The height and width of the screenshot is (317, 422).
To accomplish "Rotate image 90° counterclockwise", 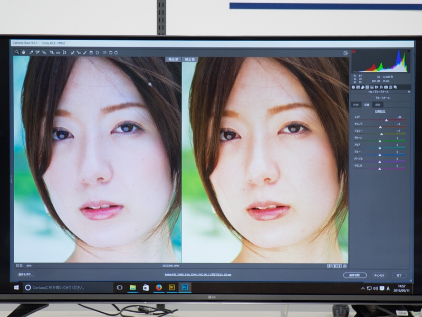I will 111,52.
